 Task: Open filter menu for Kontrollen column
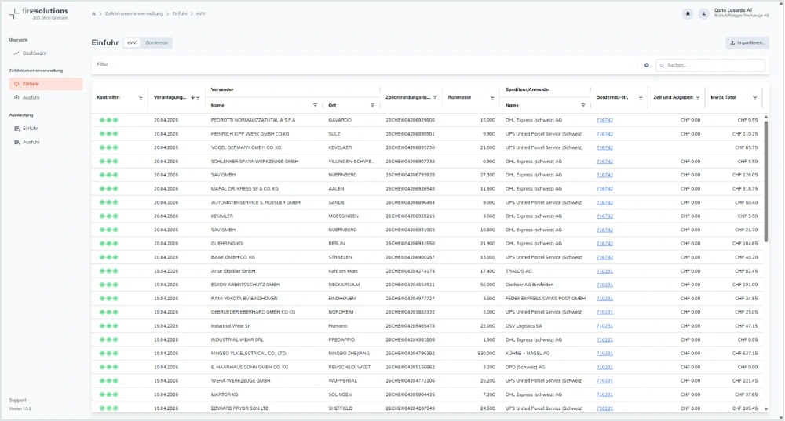141,97
